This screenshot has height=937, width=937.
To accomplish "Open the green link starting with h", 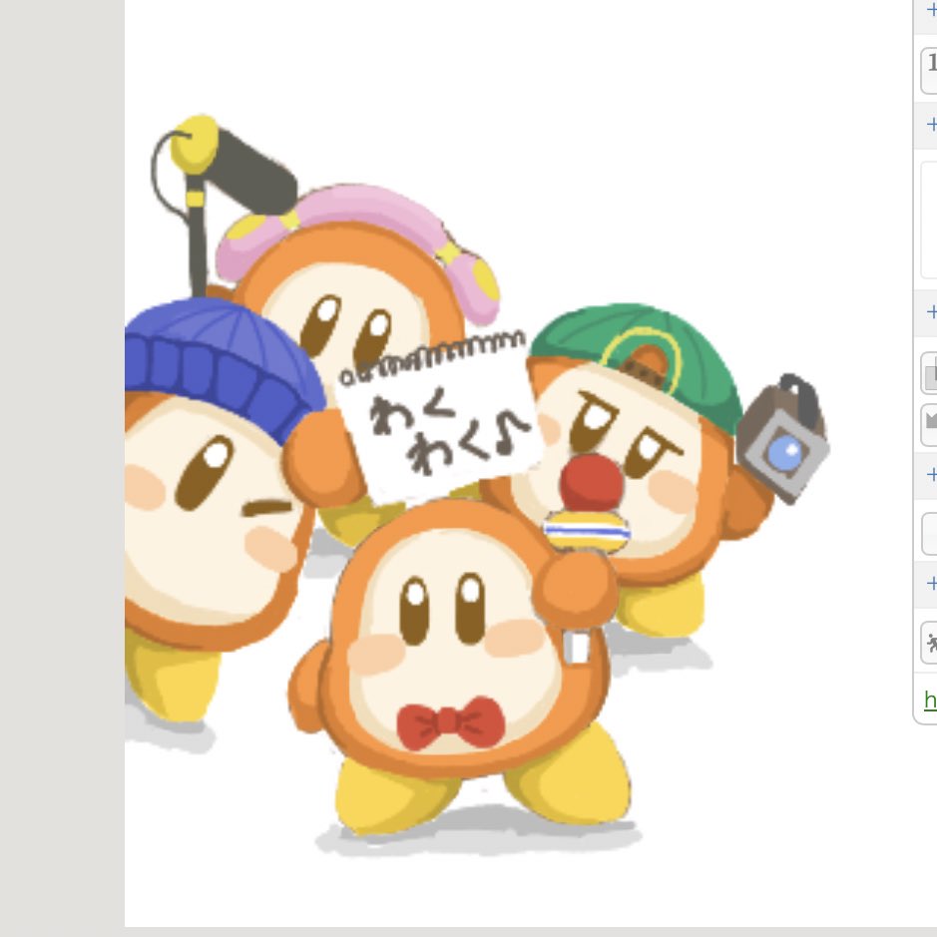I will tap(930, 700).
